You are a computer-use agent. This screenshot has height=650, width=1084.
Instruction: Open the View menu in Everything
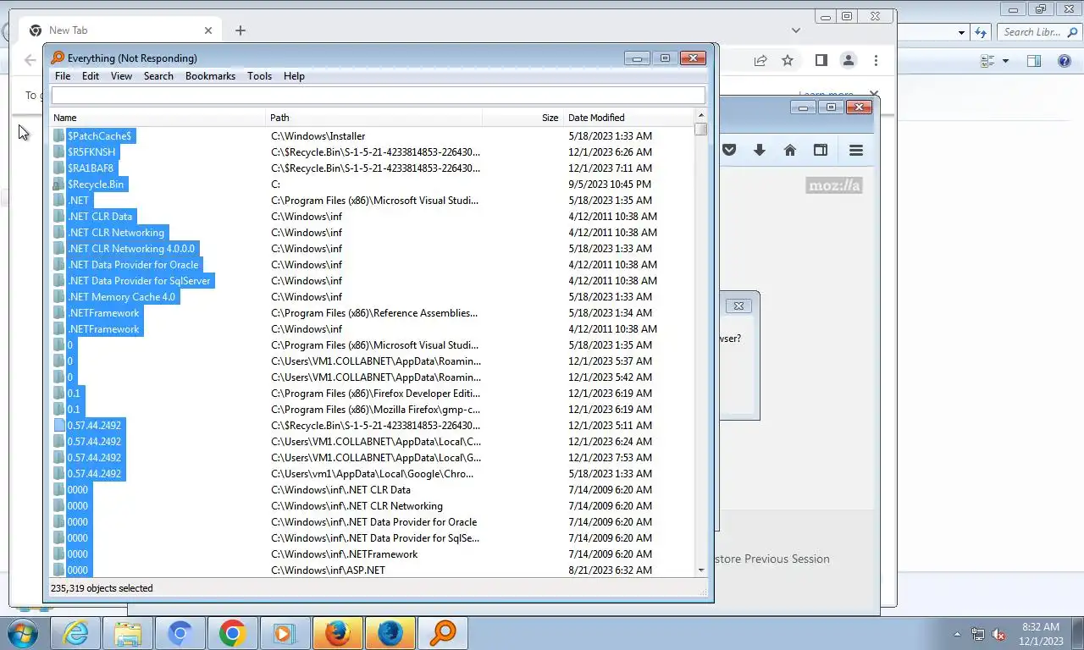point(121,76)
